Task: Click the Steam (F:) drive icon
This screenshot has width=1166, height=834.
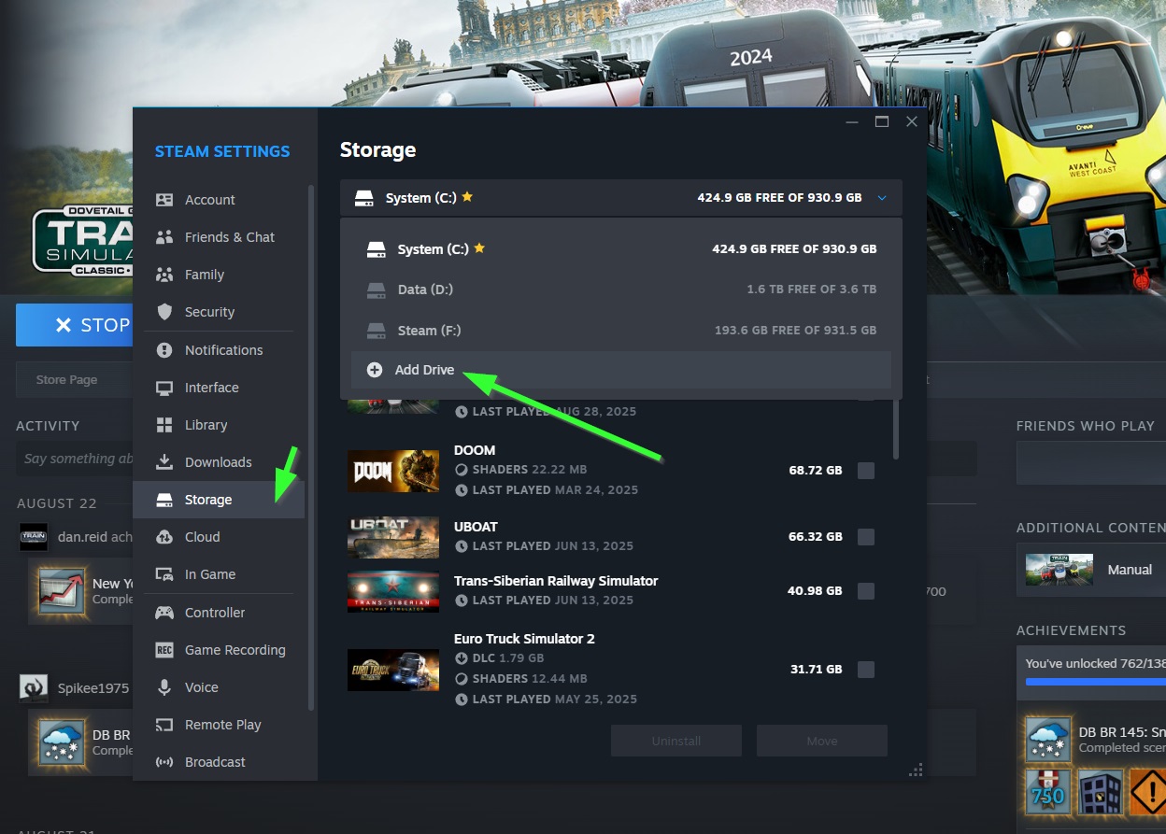Action: pos(377,331)
